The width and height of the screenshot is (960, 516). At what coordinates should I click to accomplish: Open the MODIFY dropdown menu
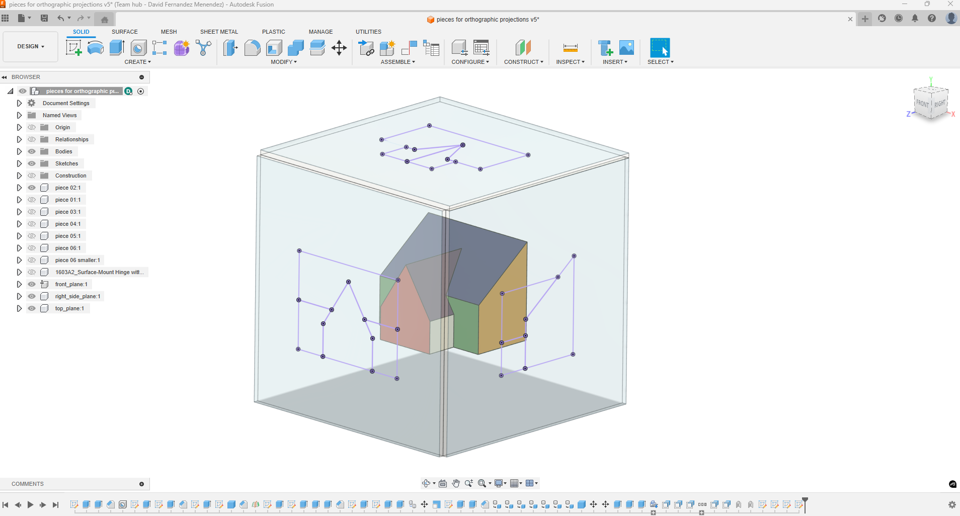[283, 62]
